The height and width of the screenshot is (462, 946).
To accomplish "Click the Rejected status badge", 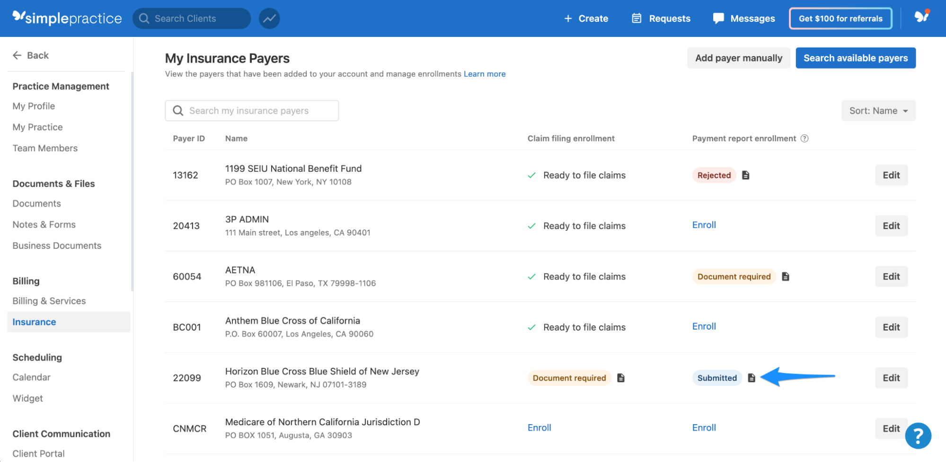I will 714,175.
